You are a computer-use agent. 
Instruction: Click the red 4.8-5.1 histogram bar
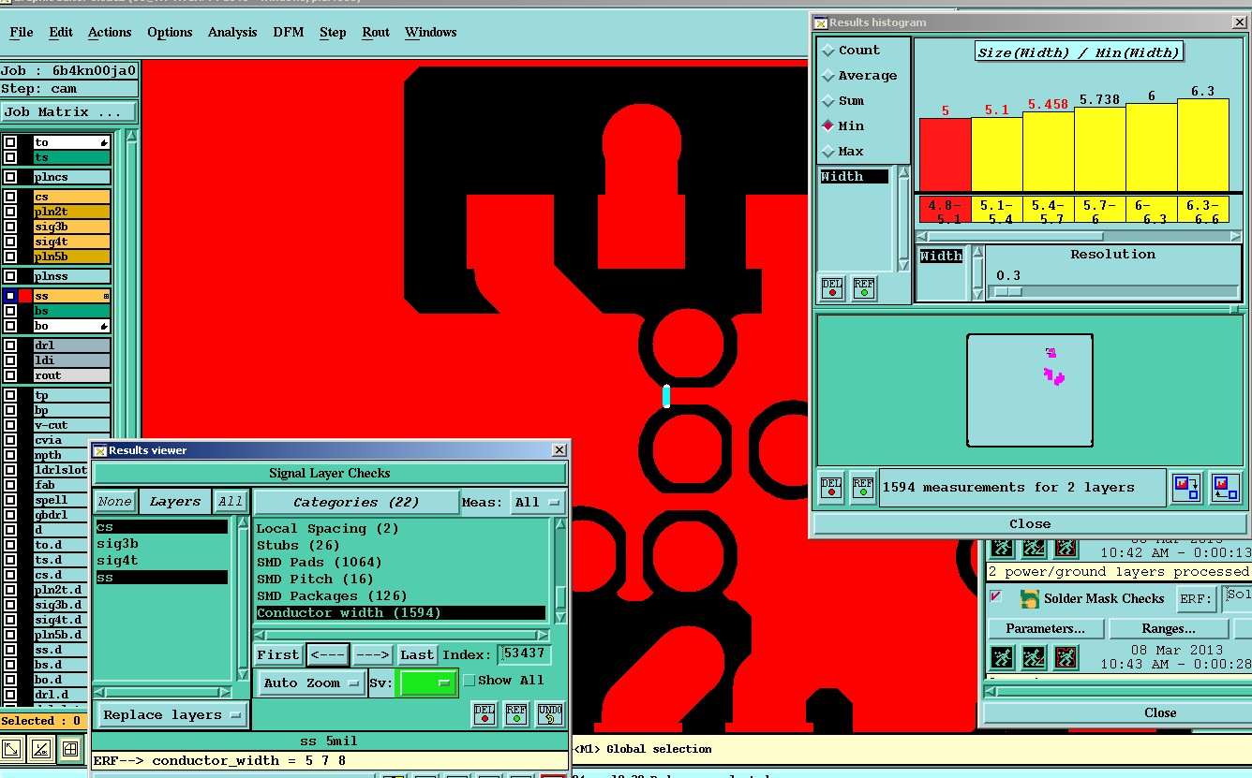pos(945,154)
